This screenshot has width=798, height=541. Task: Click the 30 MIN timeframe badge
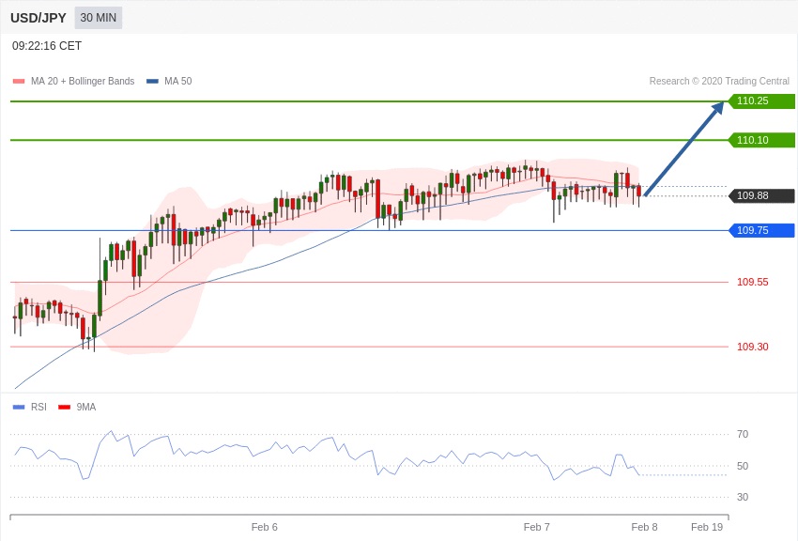(x=99, y=18)
